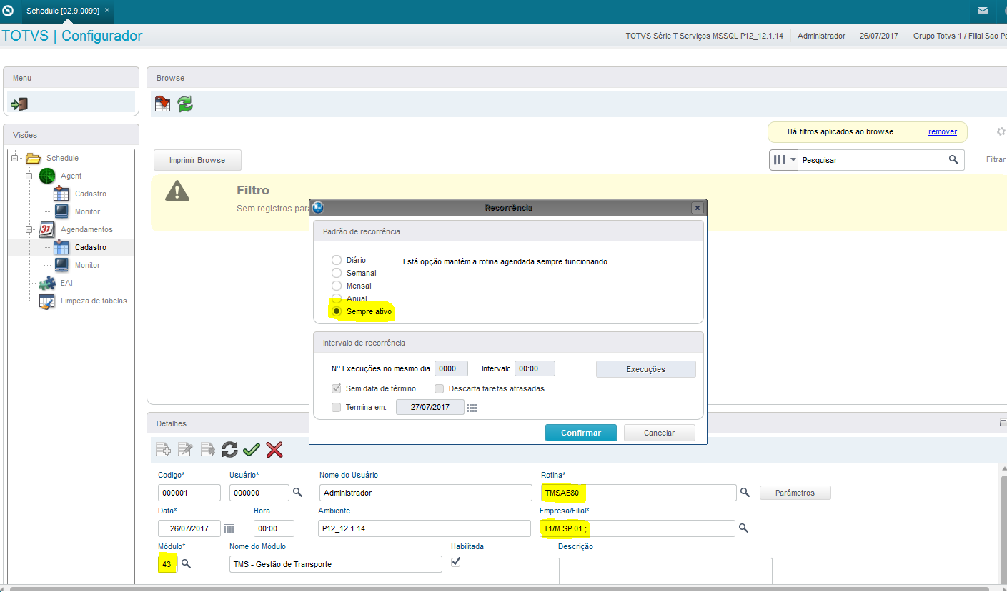Click the Codigo field showing 000001

189,493
